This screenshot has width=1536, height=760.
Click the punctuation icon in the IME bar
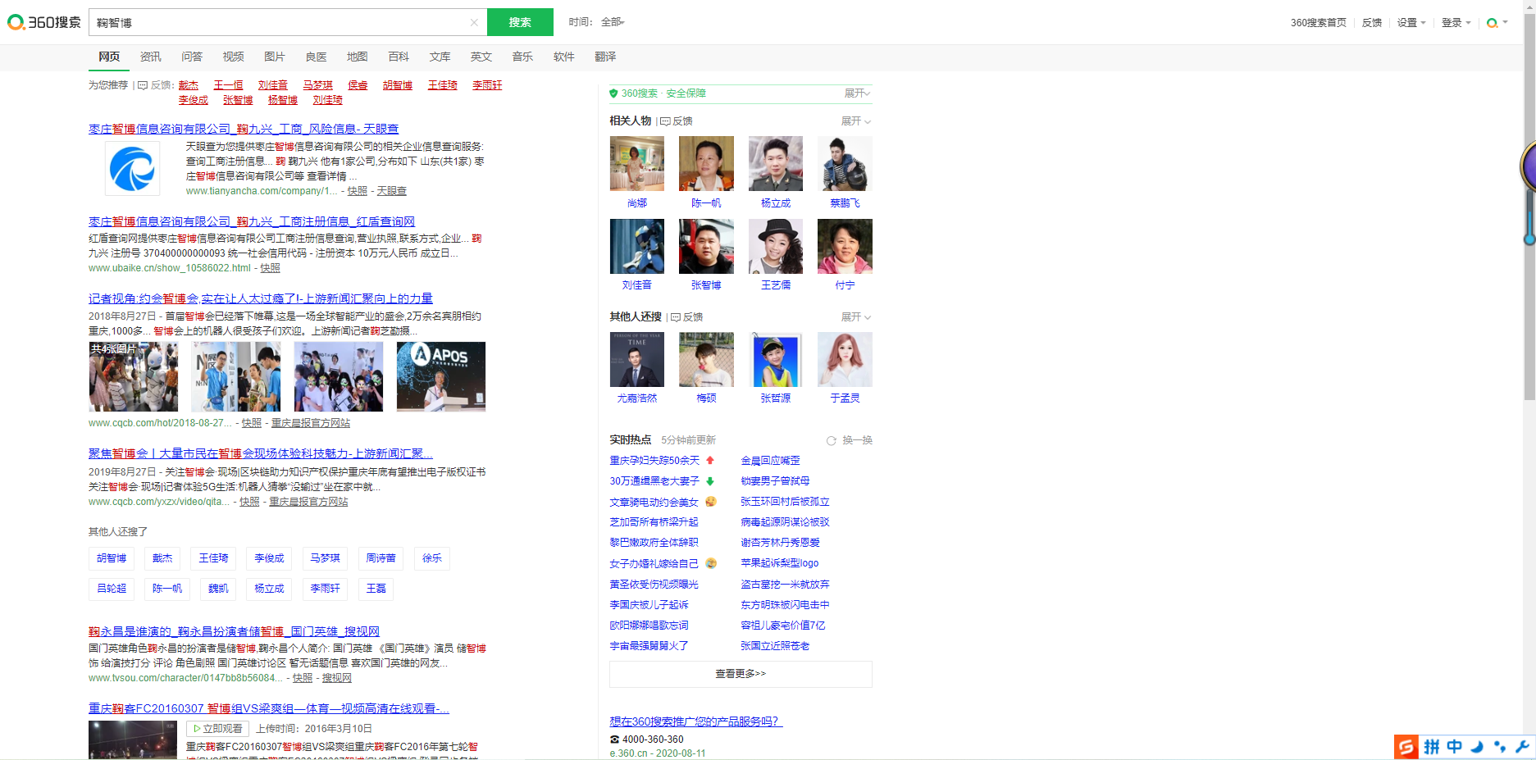pos(1500,746)
